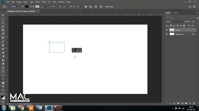This screenshot has height=111, width=199.
Task: Select the Gradient tool
Action: coord(3,56)
